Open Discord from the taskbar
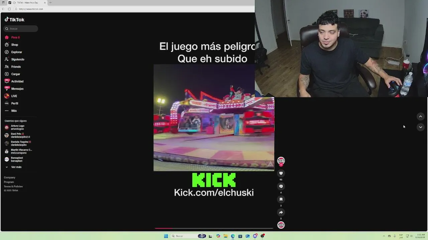This screenshot has height=240, width=428. pyautogui.click(x=255, y=236)
